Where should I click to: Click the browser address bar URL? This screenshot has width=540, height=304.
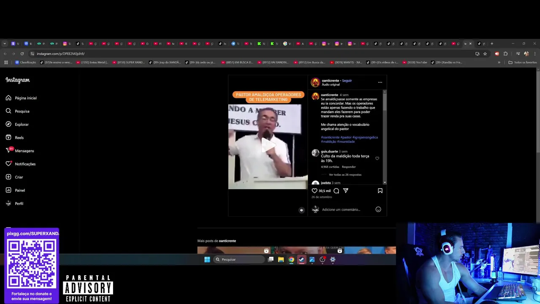[61, 54]
